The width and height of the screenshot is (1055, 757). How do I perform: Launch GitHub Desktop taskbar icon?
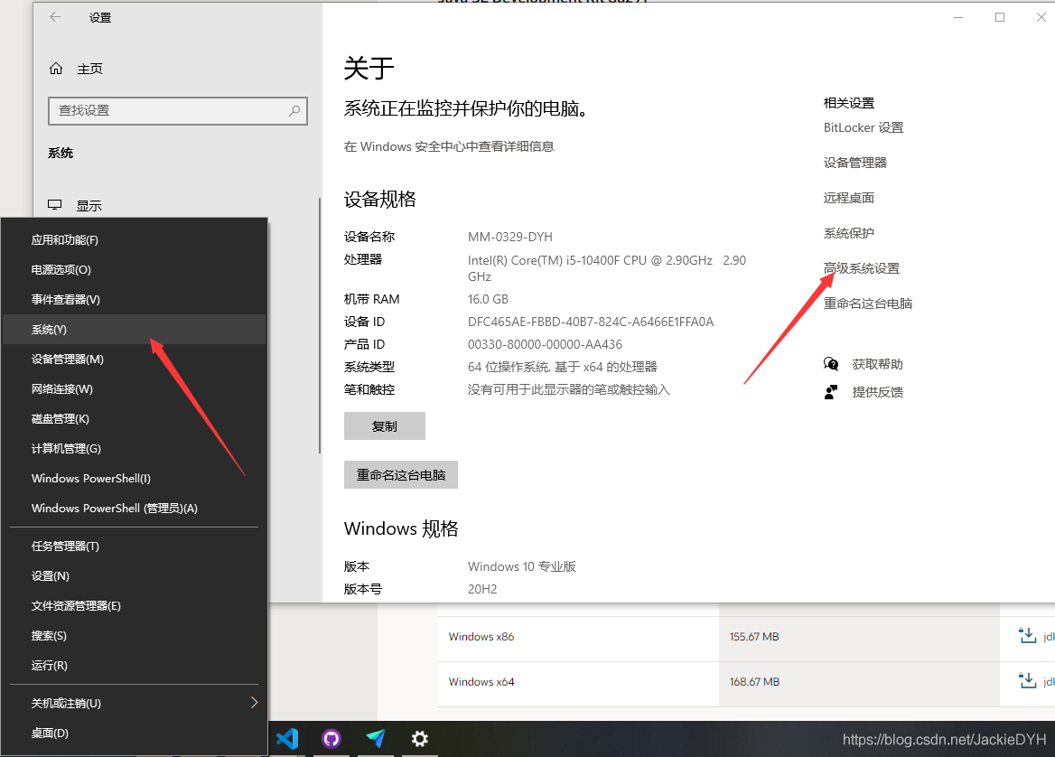coord(331,739)
